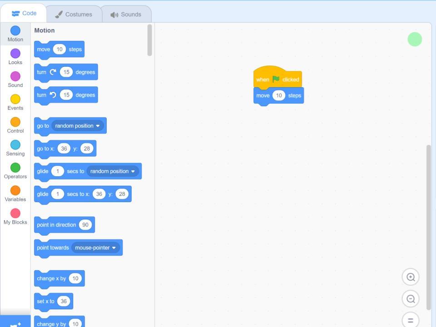Edit the 36 value in the set x to block
The image size is (436, 327).
click(64, 301)
